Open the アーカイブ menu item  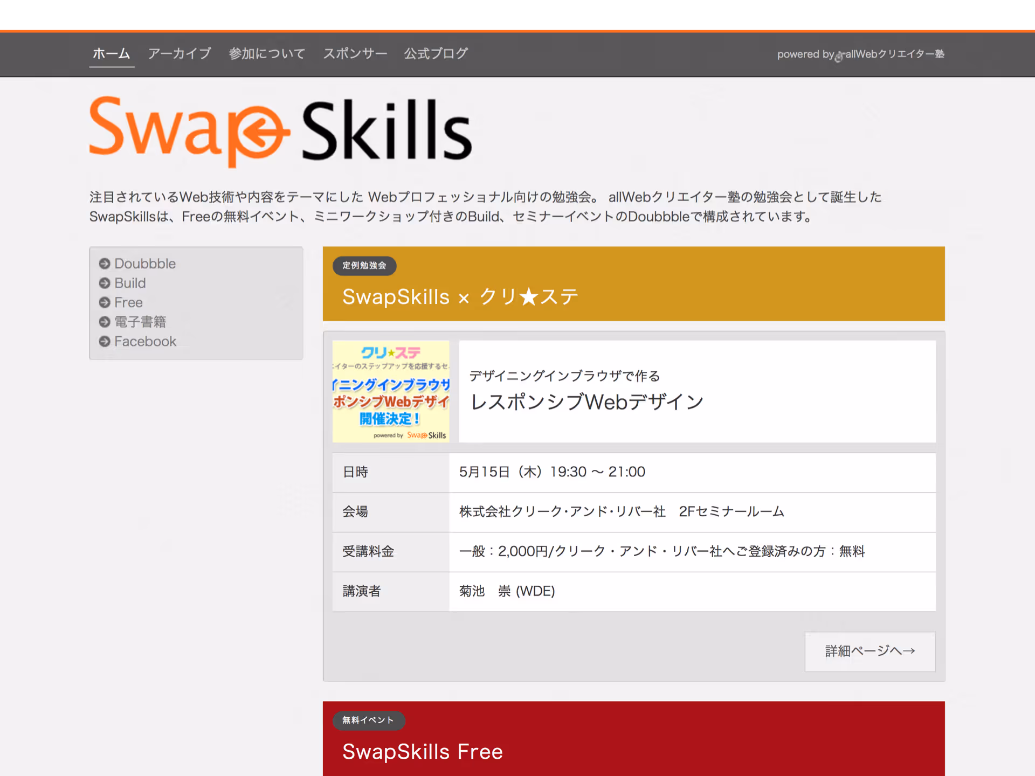tap(180, 53)
